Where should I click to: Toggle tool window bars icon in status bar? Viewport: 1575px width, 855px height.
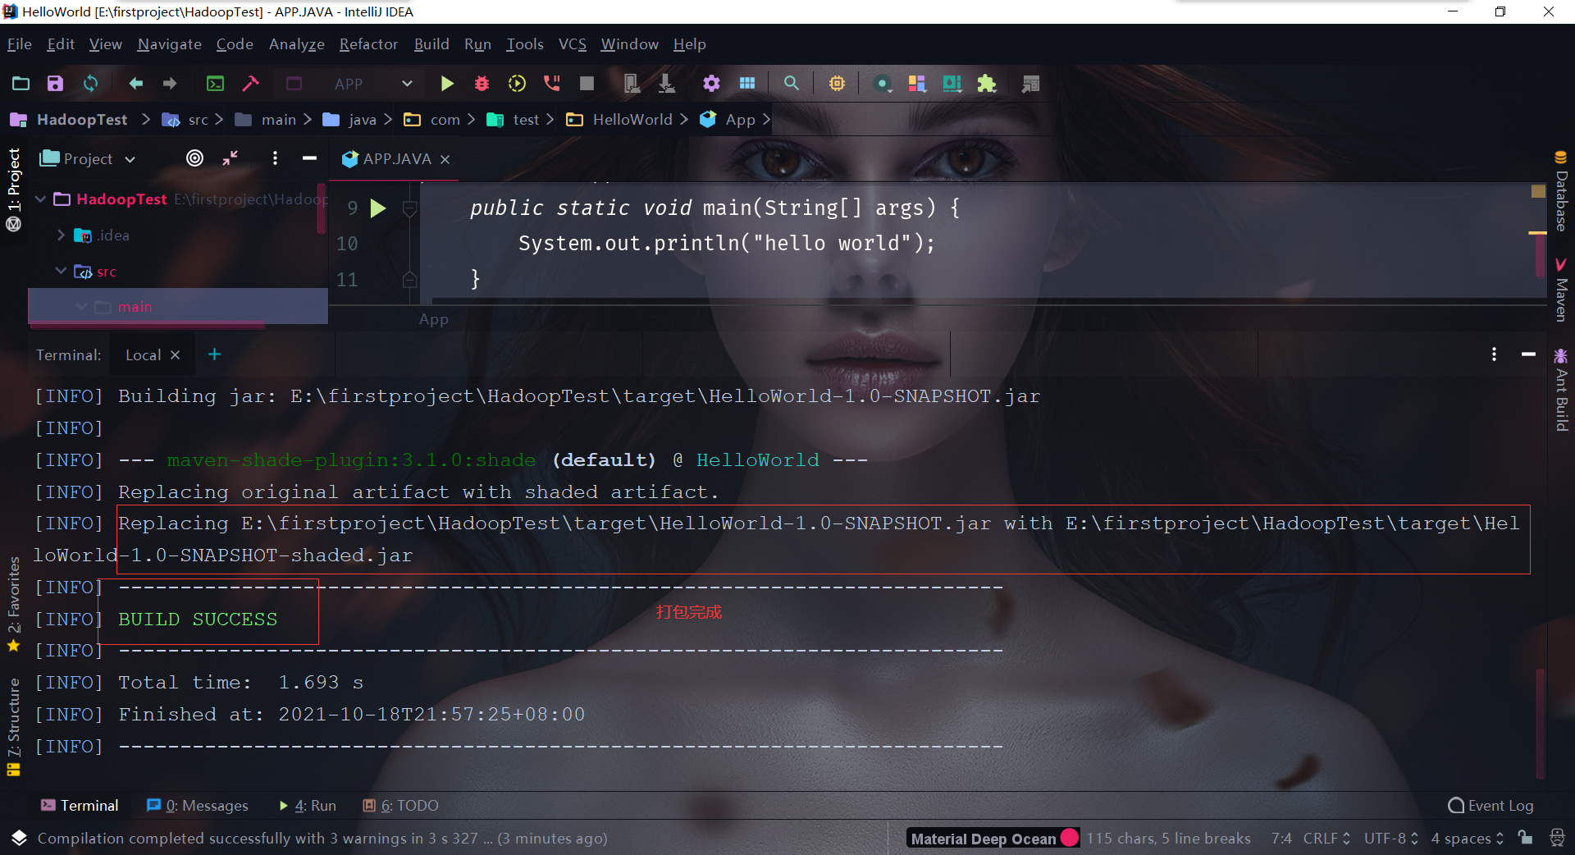[x=20, y=838]
